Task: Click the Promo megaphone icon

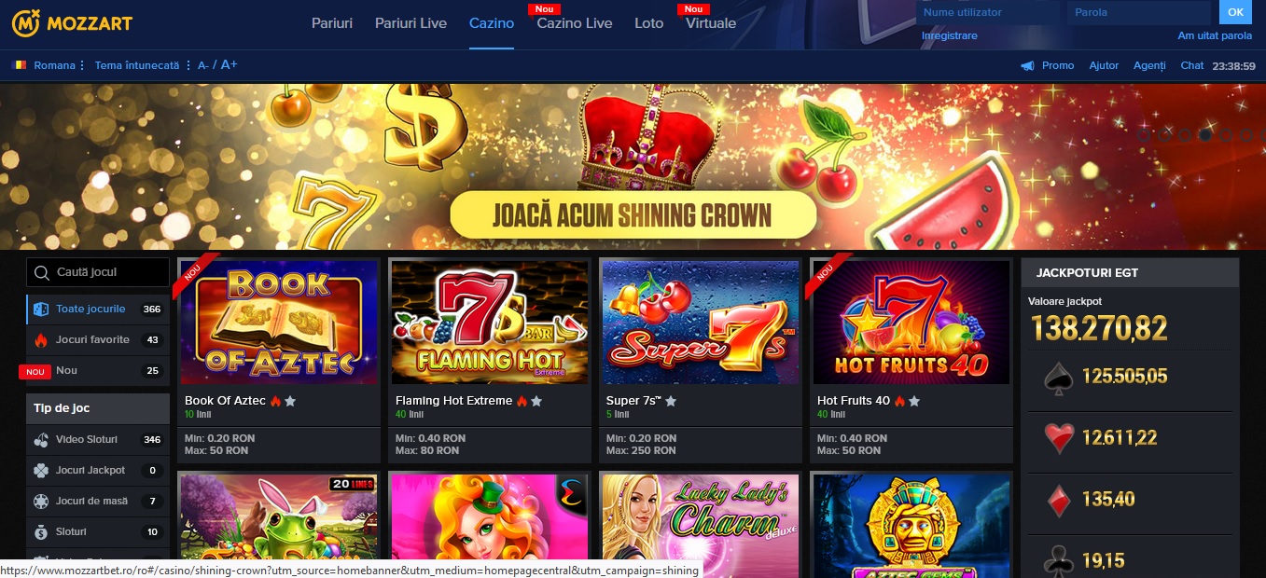Action: click(x=1027, y=66)
